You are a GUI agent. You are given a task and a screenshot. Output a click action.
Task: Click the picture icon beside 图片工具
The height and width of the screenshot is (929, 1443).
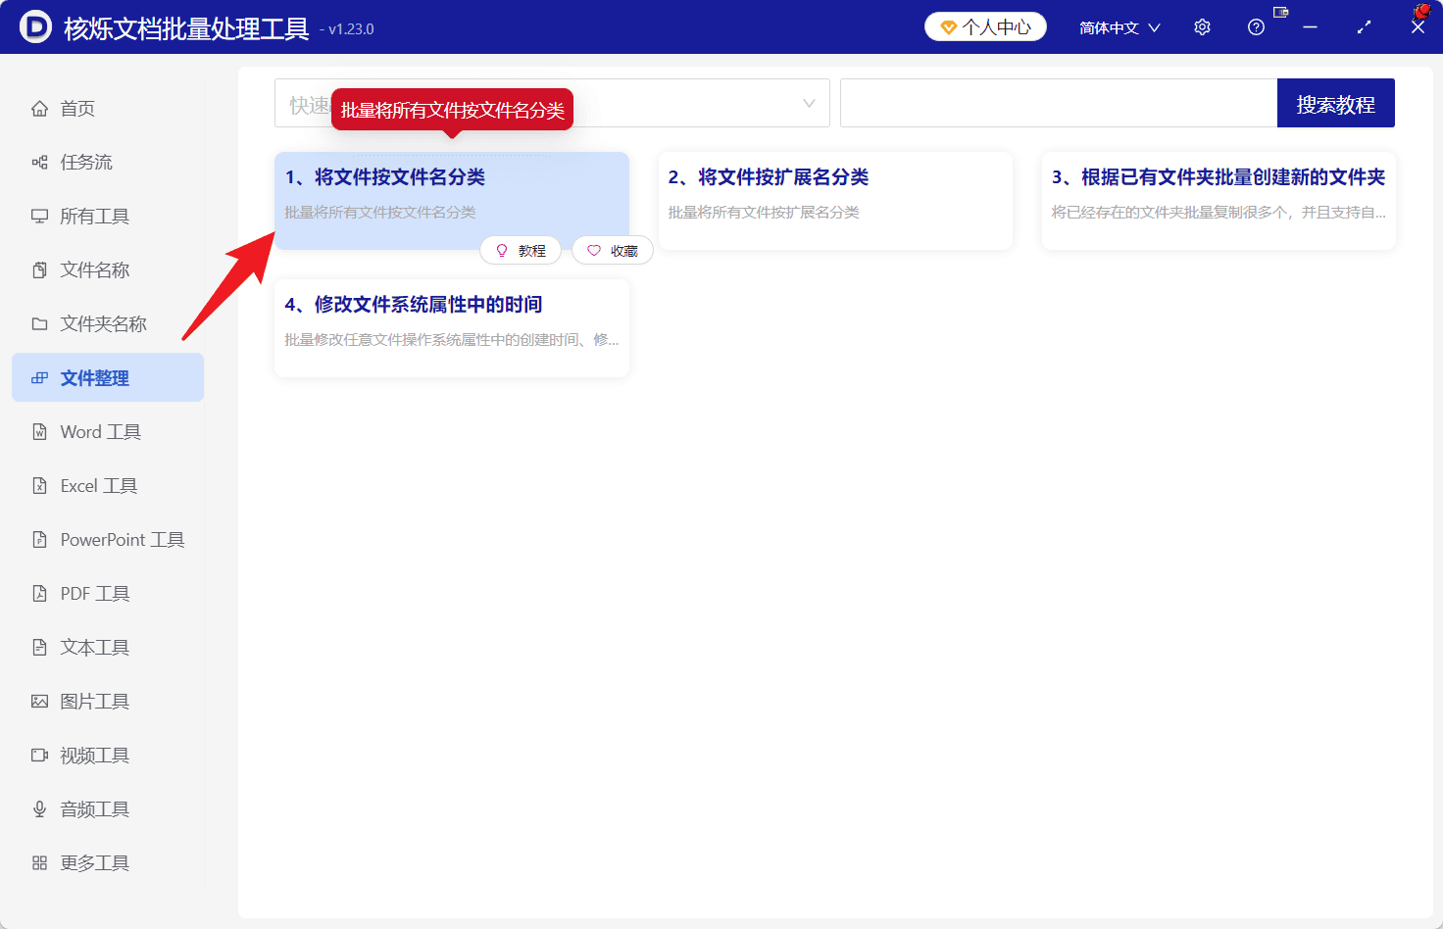39,701
